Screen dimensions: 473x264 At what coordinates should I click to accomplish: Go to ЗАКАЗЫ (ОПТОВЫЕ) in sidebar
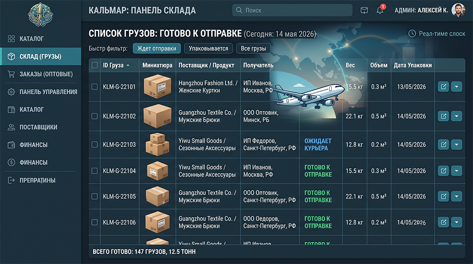[x=40, y=74]
